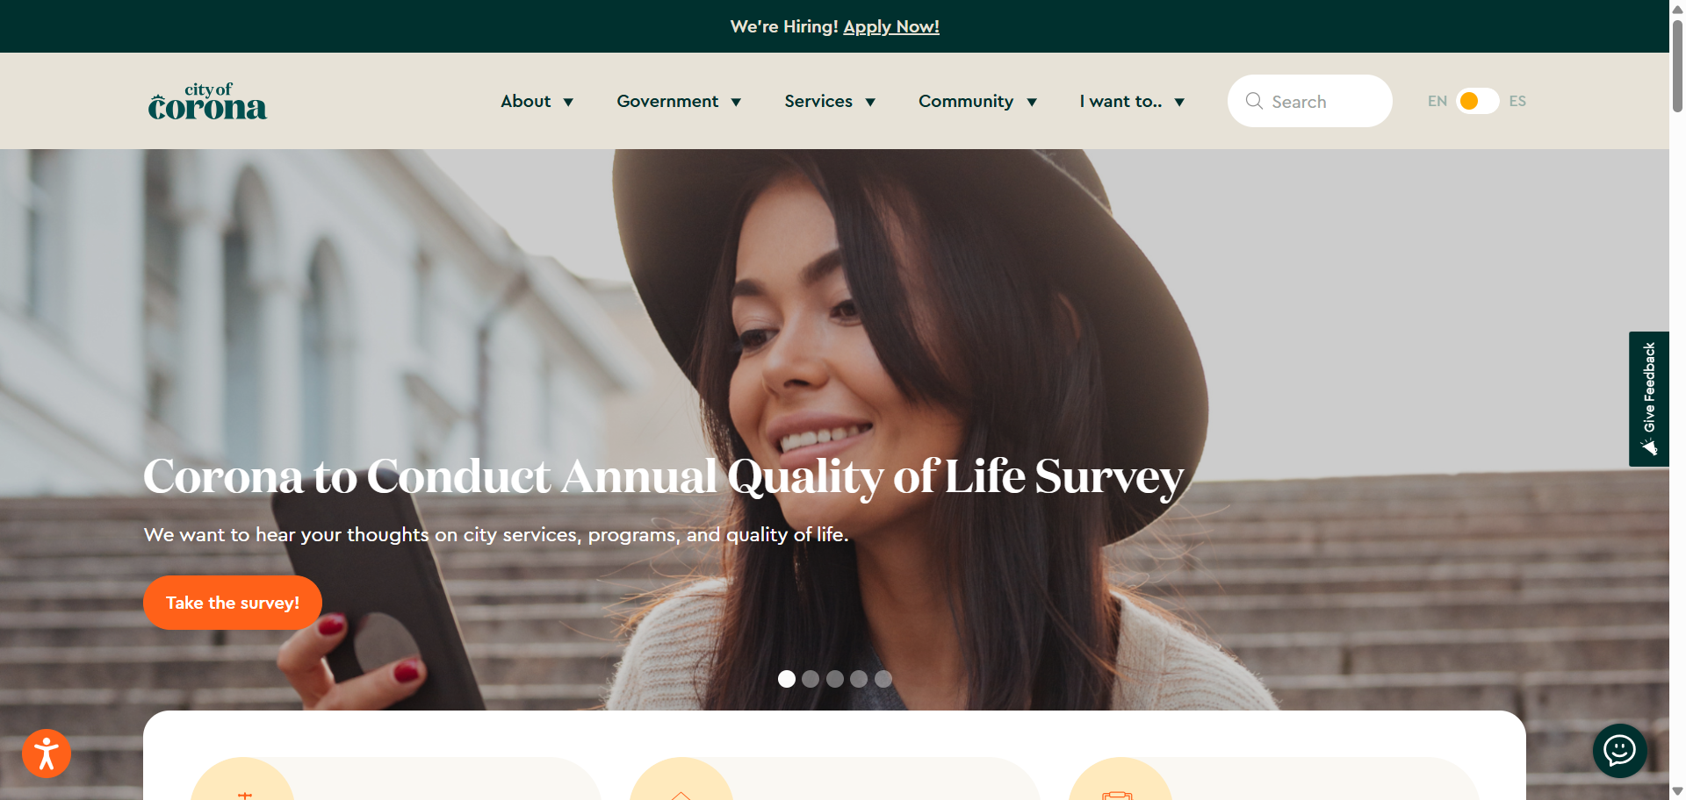
Task: Open the accessibility widget icon
Action: (x=47, y=754)
